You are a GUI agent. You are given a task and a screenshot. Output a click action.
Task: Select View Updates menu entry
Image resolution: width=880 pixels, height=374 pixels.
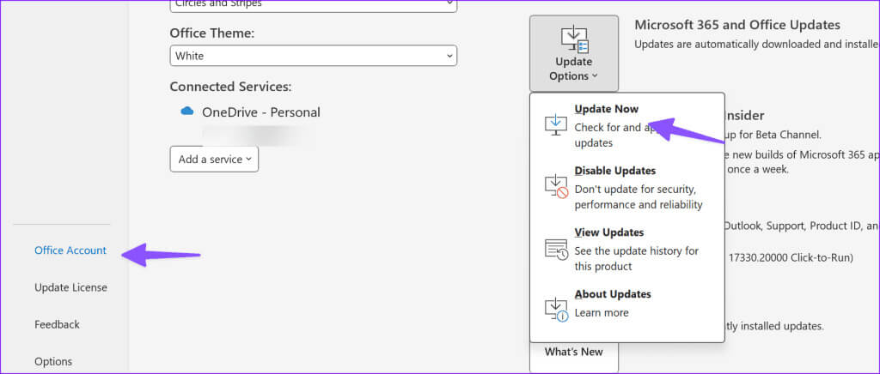click(x=626, y=249)
